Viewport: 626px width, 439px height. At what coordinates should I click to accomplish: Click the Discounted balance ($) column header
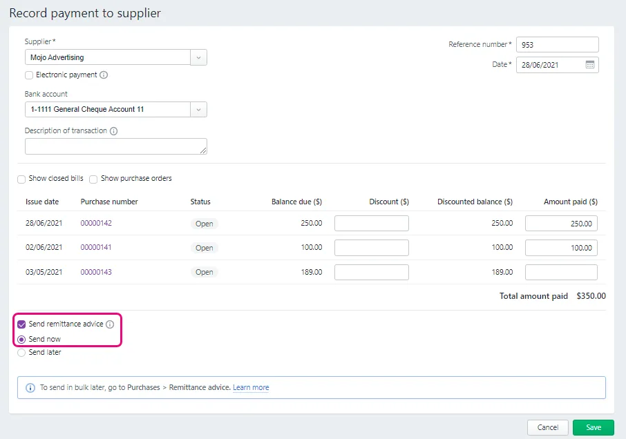(475, 202)
